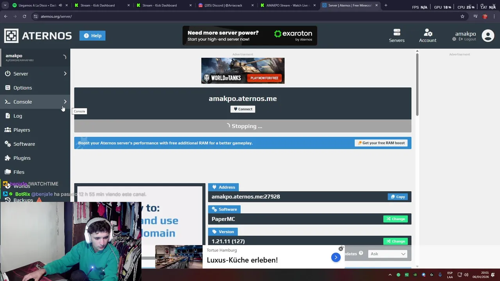Screen dimensions: 500x281
Task: Go back in browser
Action: (x=5, y=16)
